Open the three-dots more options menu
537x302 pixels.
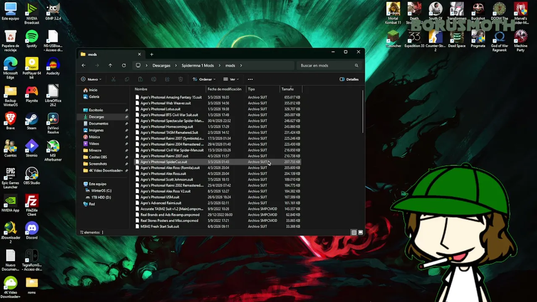(250, 79)
